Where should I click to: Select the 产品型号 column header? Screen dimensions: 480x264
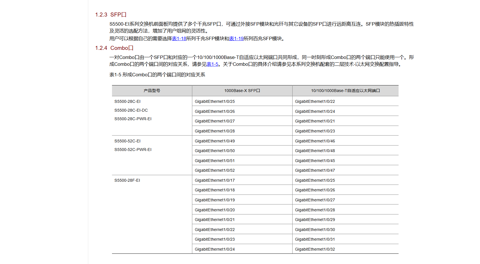[152, 91]
